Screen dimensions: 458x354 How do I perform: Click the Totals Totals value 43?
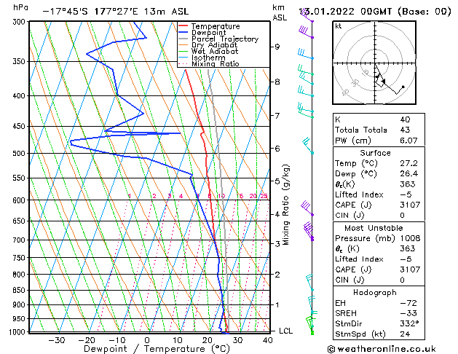[x=405, y=130]
